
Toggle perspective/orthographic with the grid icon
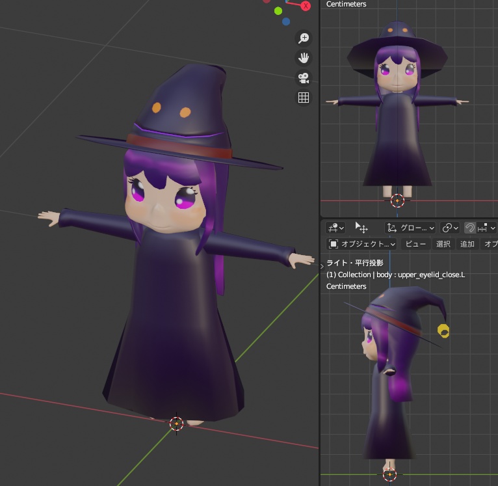(304, 98)
